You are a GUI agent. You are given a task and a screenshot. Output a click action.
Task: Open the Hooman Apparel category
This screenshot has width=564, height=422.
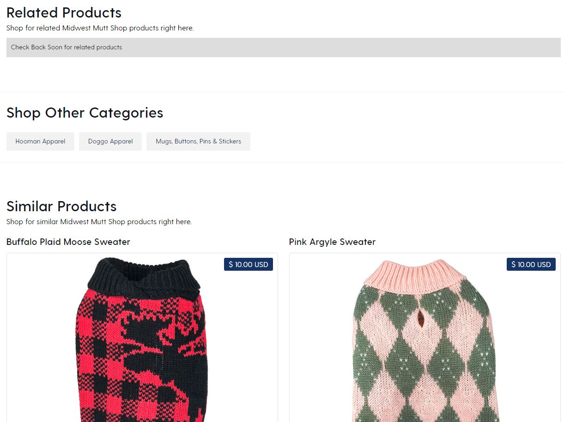tap(40, 141)
